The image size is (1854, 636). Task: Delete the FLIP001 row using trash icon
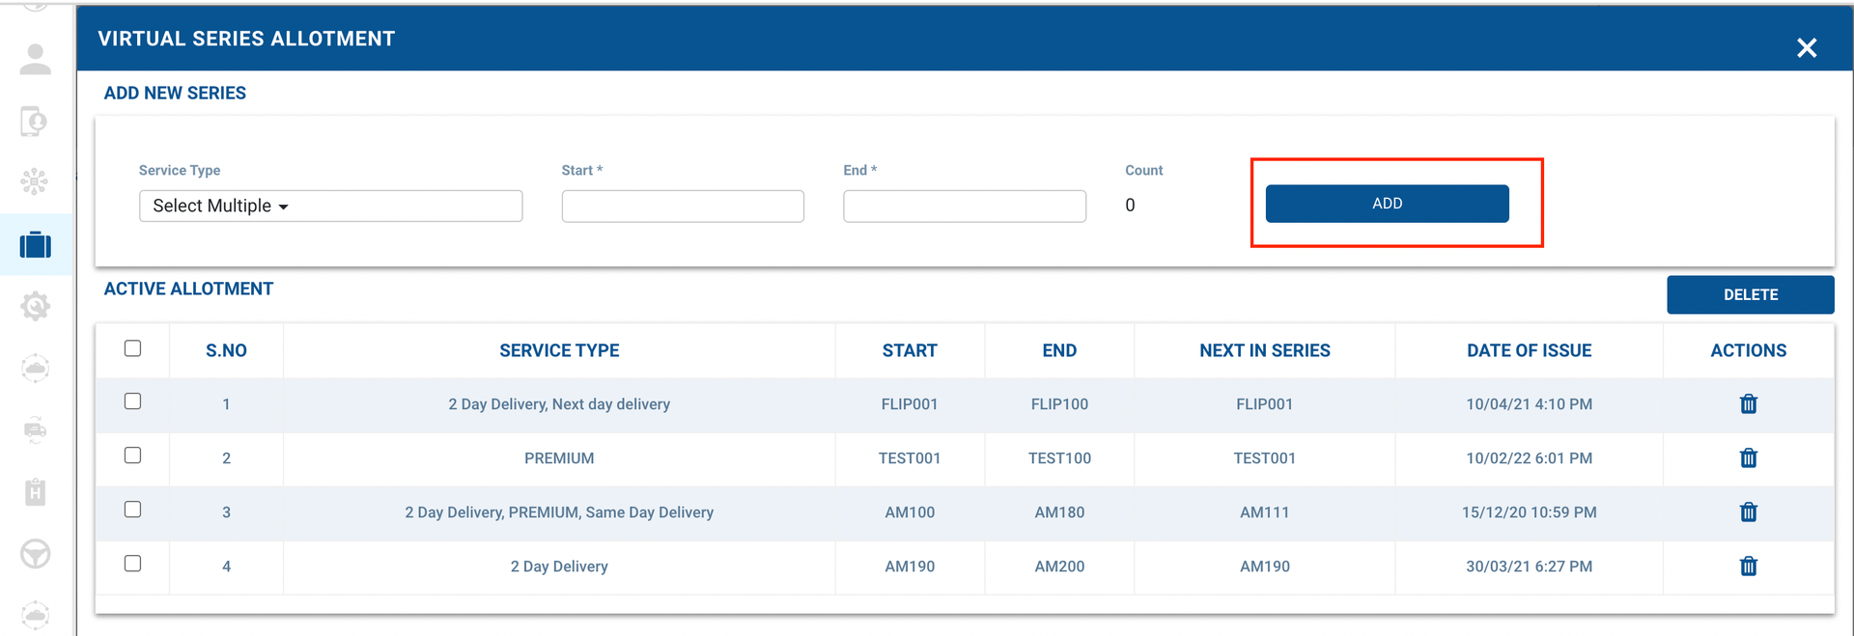tap(1748, 404)
